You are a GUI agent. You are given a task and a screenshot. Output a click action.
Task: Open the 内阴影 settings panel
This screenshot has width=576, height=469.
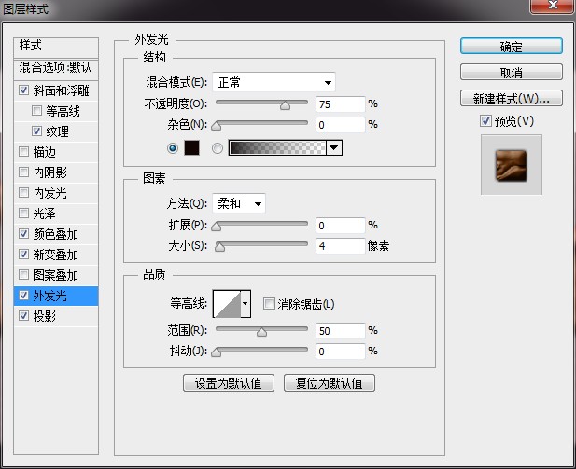tap(50, 172)
